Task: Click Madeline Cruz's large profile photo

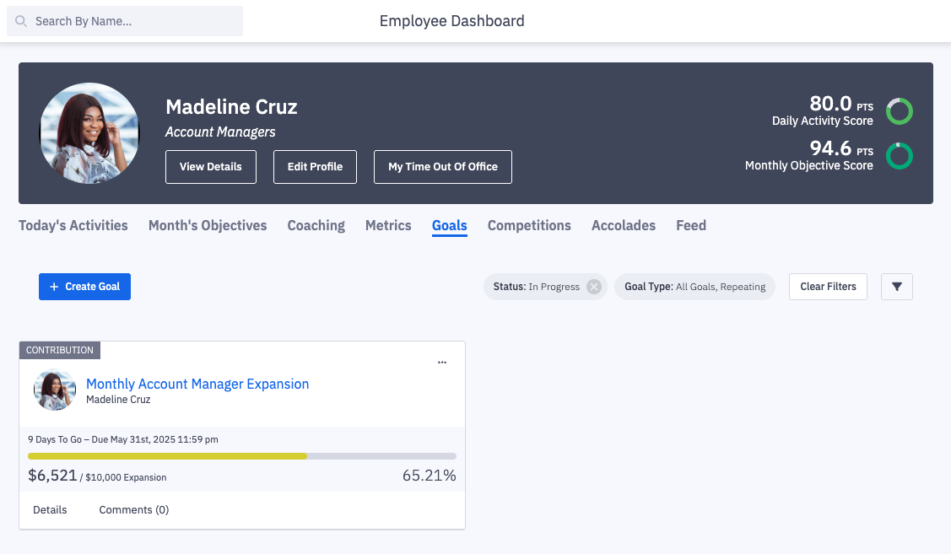Action: [x=89, y=132]
